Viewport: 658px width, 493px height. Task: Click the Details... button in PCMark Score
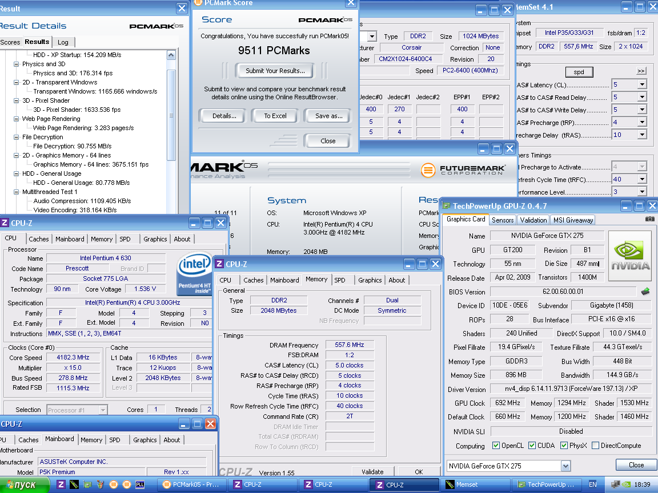(x=224, y=116)
